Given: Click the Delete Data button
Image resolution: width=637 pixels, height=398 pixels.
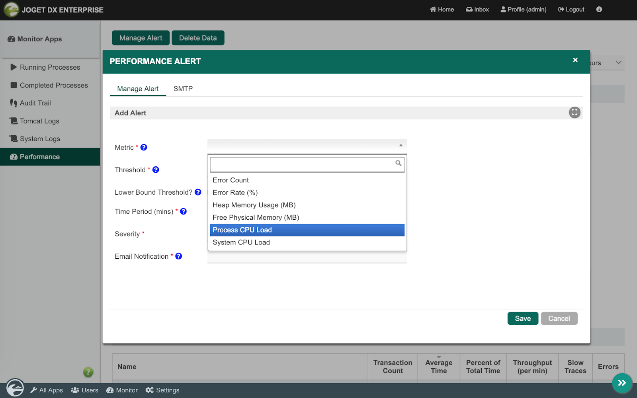Looking at the screenshot, I should [198, 38].
